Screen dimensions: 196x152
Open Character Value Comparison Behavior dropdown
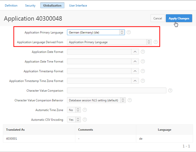(x=96, y=100)
